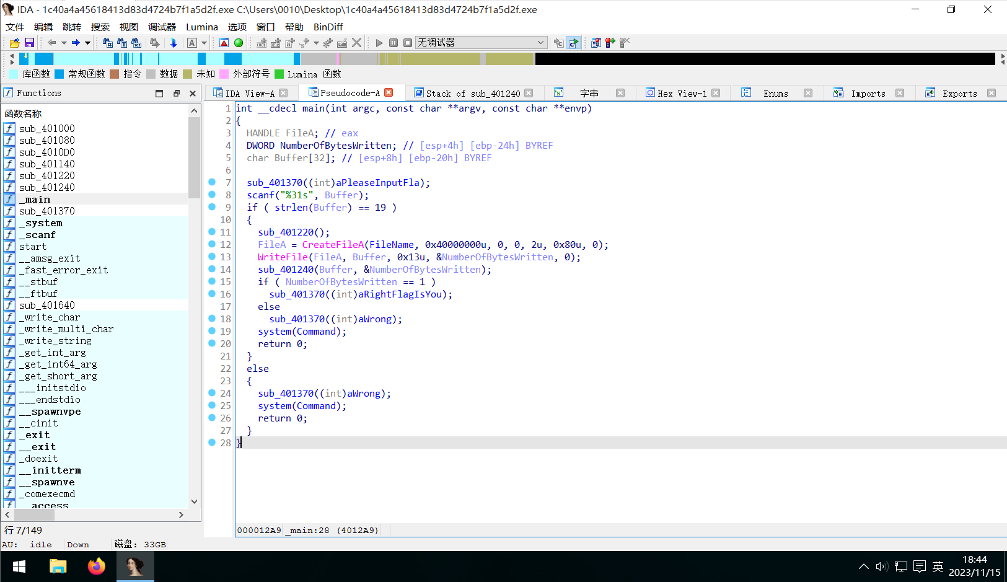
Task: Show hidden system tray icons
Action: coord(863,567)
